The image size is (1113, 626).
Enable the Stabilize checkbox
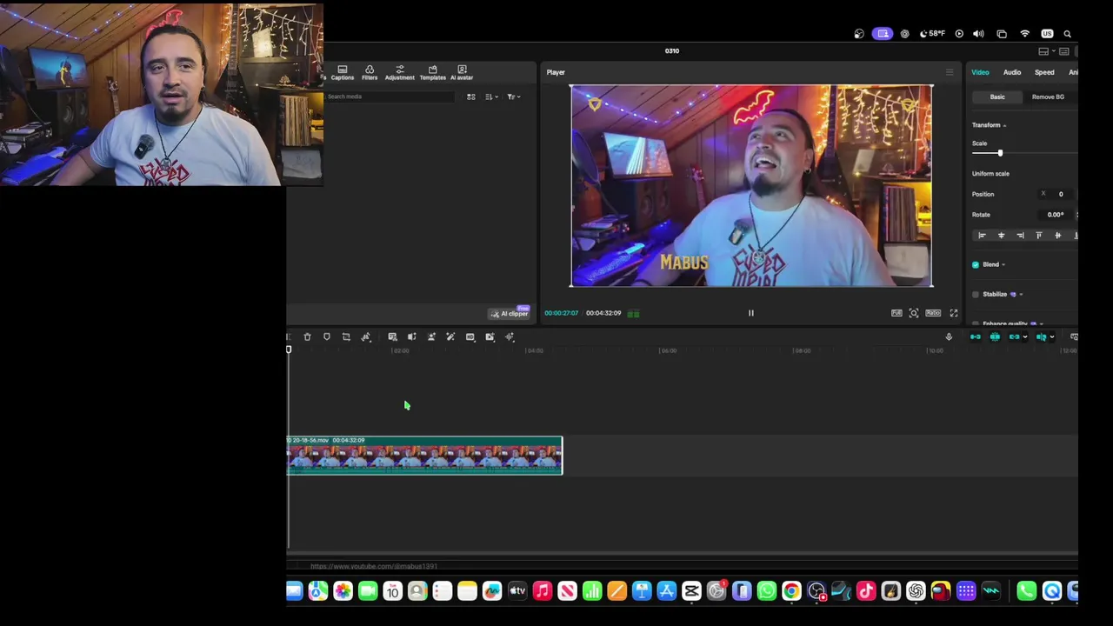[x=976, y=295]
